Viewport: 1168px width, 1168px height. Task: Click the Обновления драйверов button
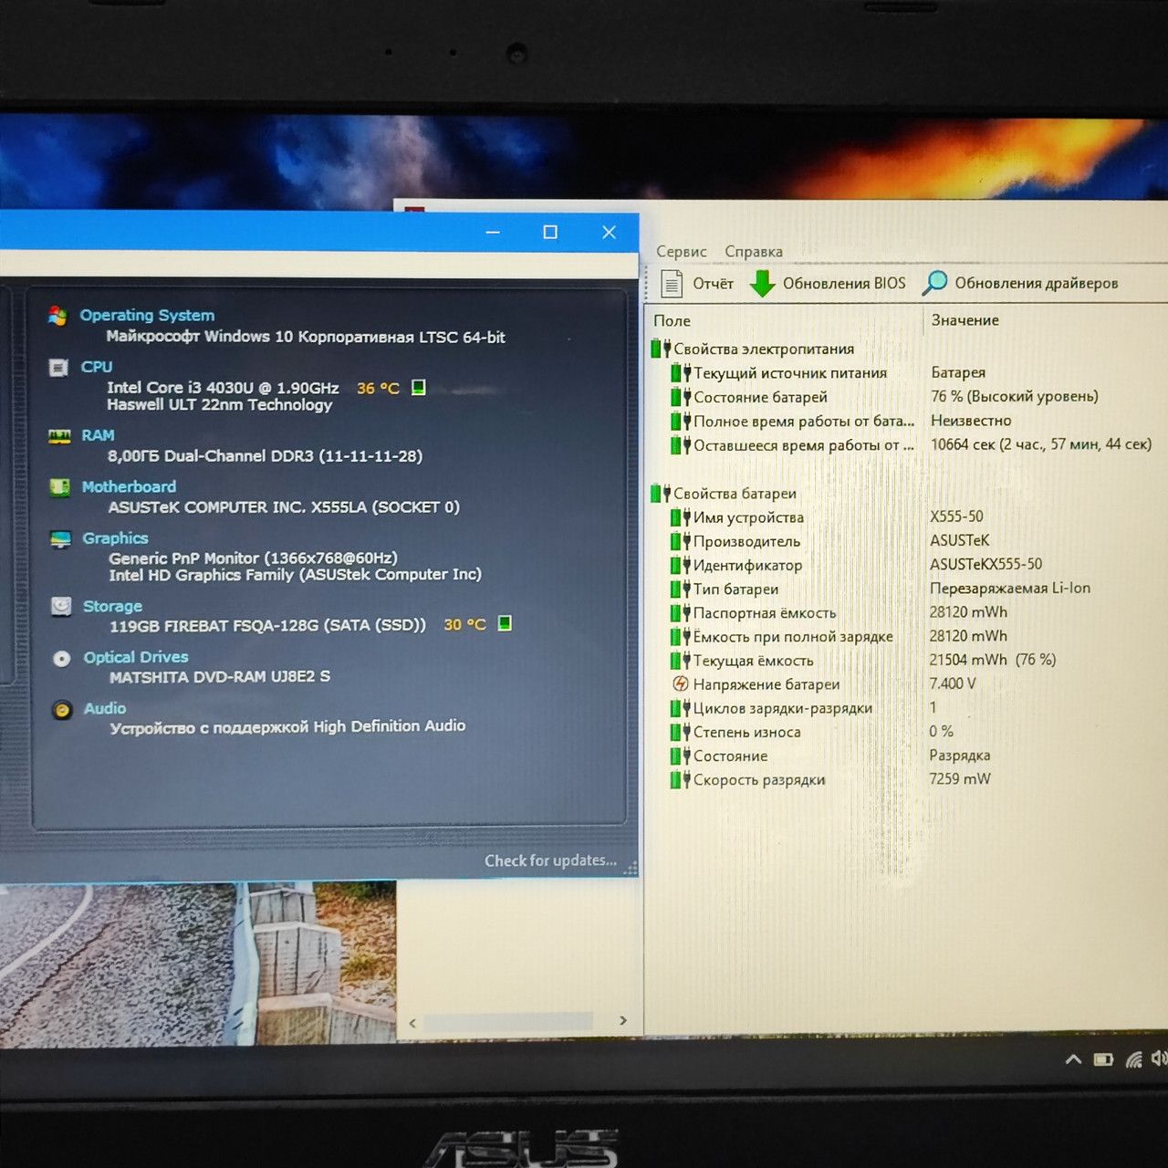click(1020, 283)
